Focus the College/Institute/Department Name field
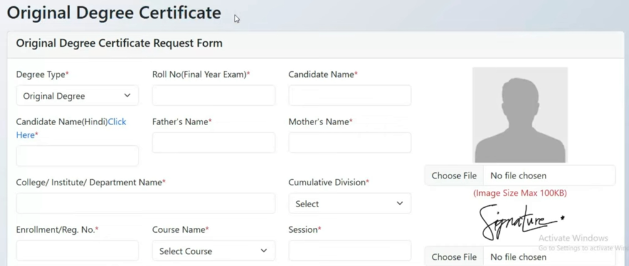 145,203
